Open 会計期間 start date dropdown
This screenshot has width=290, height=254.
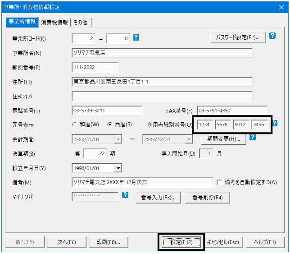click(118, 139)
